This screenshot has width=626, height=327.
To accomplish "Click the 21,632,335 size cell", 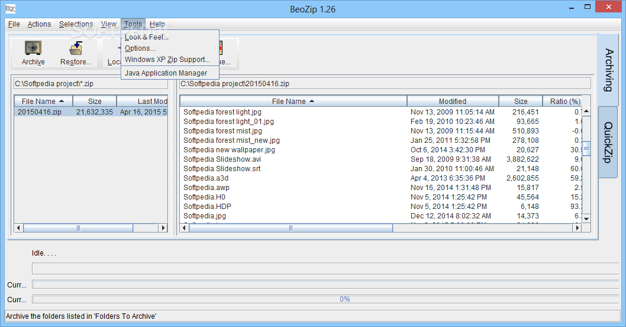I will (95, 112).
